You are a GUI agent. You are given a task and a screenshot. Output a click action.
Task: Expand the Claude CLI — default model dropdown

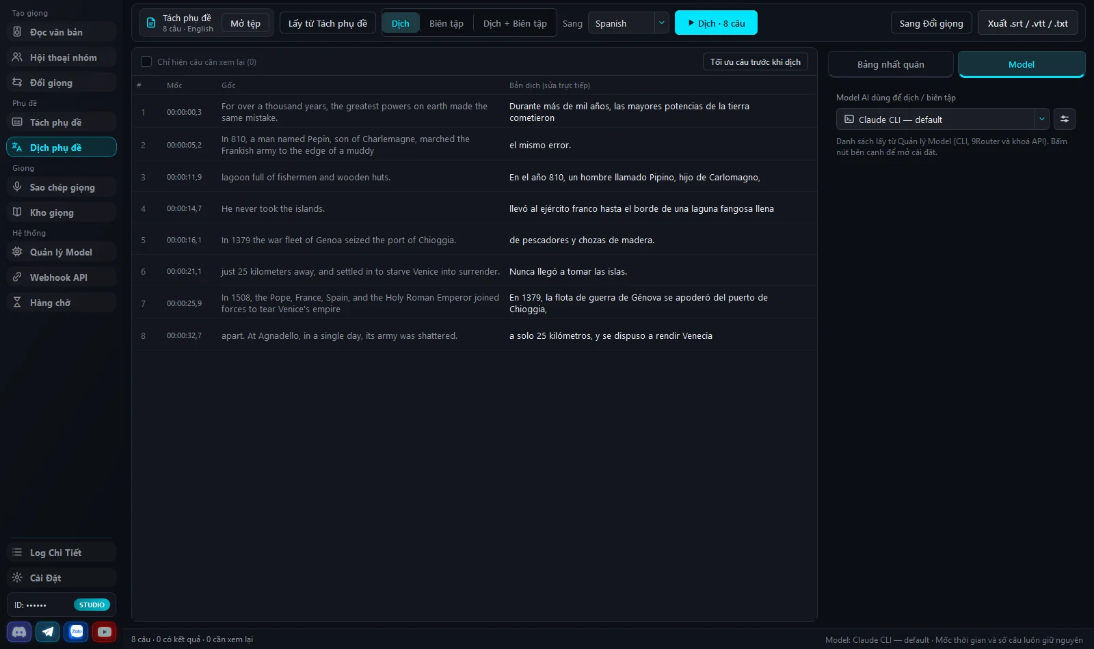click(942, 119)
